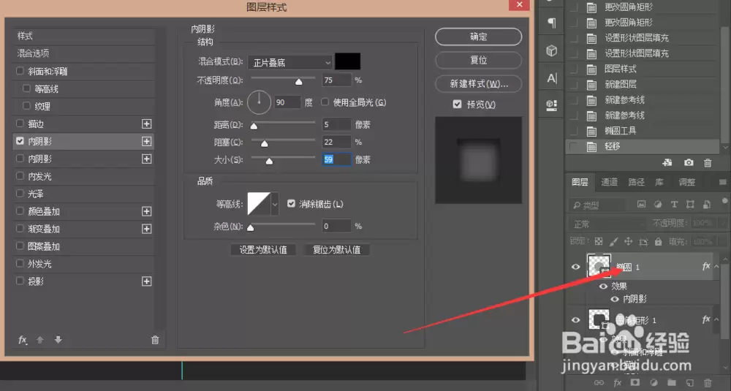Click the lock-all padlock icon in layers panel
Viewport: 731px width, 391px height.
(659, 241)
